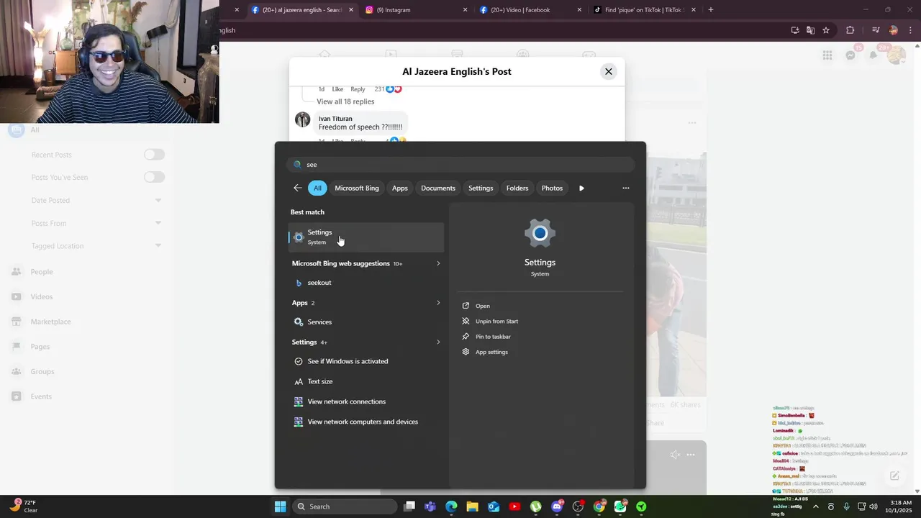Expand Microsoft Bing web suggestions chevron

pos(438,263)
